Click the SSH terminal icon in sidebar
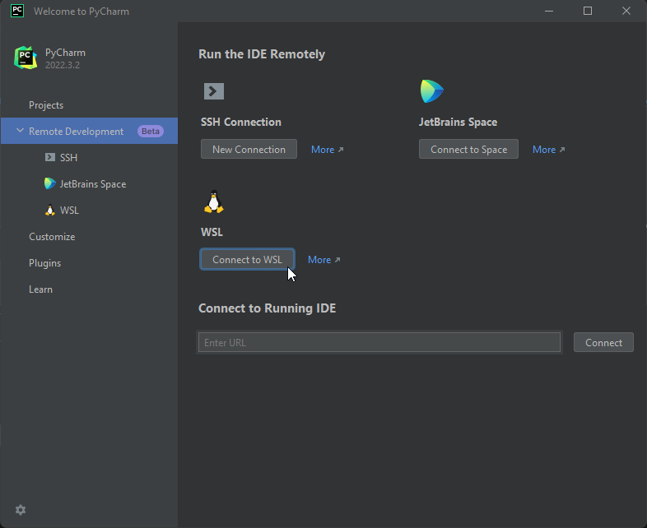 (x=50, y=157)
